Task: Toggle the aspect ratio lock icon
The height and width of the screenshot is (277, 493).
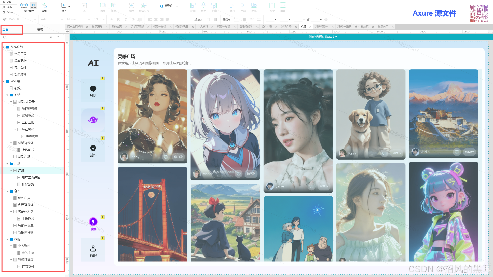Action: pos(308,20)
